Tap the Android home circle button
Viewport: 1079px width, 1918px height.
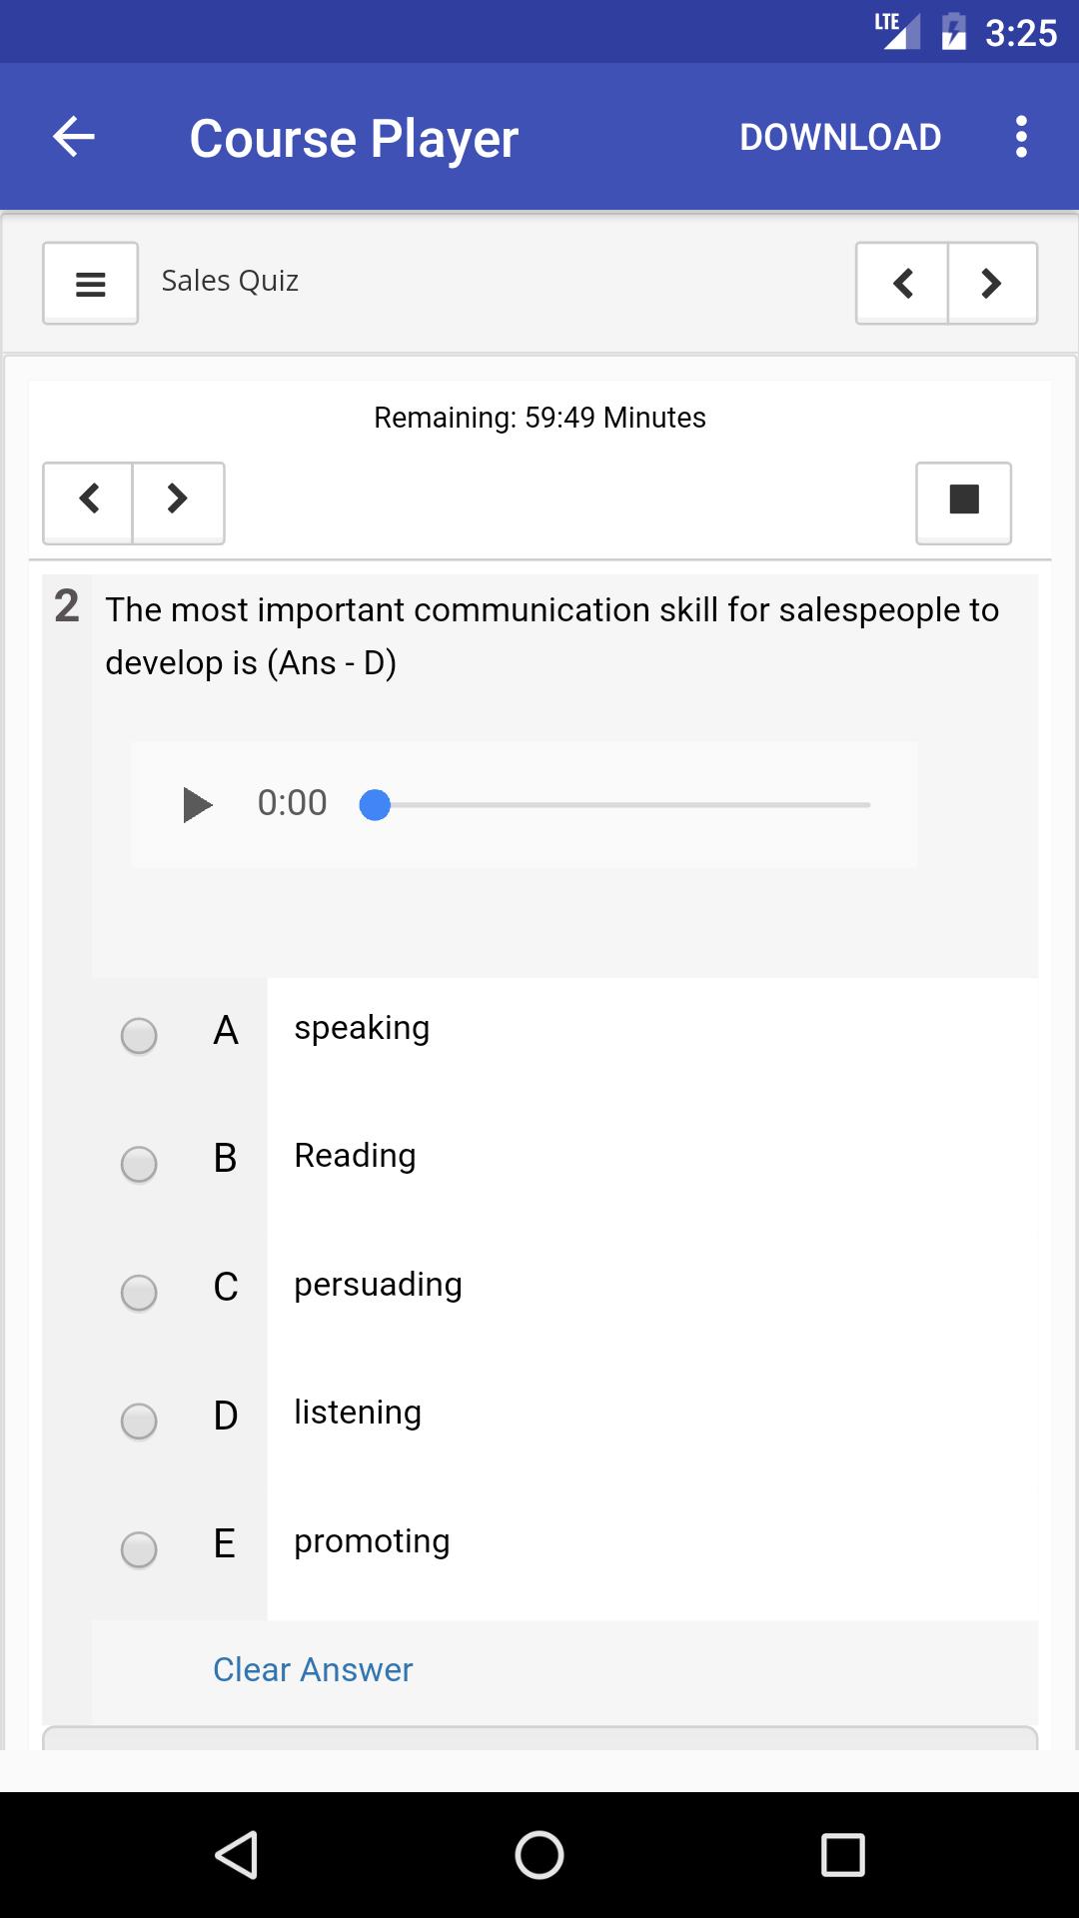pos(539,1855)
